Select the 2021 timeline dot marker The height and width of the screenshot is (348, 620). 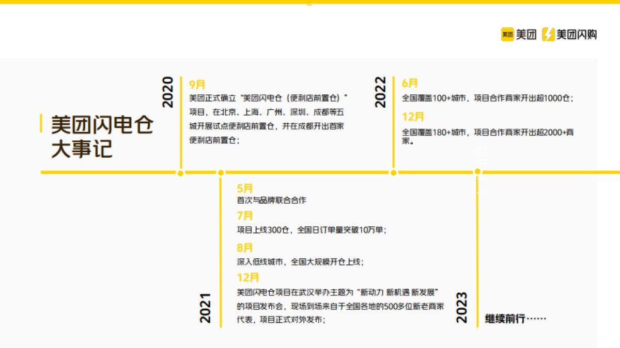[x=221, y=173]
